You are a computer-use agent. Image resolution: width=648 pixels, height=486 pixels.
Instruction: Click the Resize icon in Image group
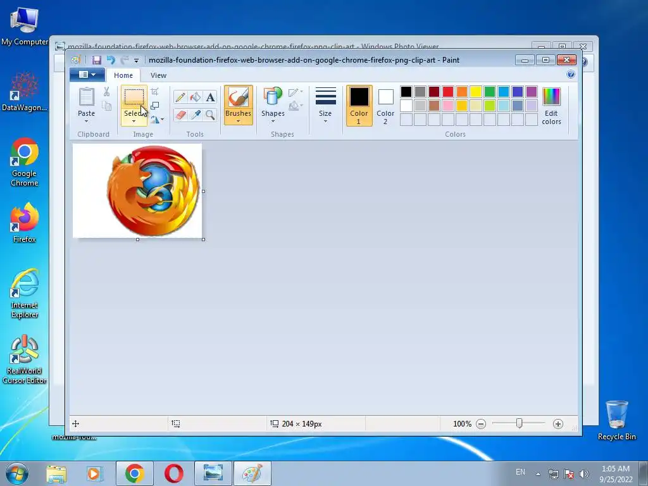[154, 106]
